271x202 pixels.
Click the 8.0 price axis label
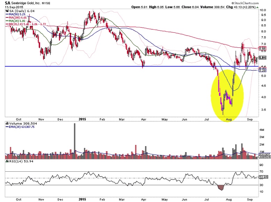pos(263,31)
